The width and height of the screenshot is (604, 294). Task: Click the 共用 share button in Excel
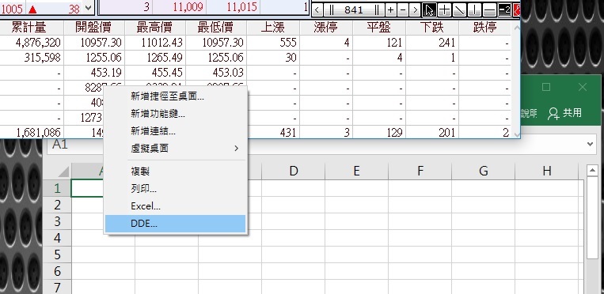pyautogui.click(x=564, y=113)
